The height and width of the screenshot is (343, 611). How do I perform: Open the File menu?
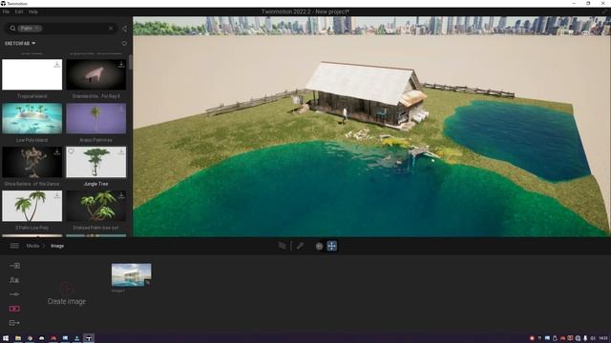tap(6, 11)
